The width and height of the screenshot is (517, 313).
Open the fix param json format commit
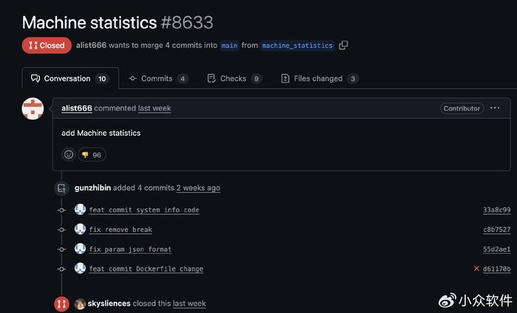(x=130, y=250)
